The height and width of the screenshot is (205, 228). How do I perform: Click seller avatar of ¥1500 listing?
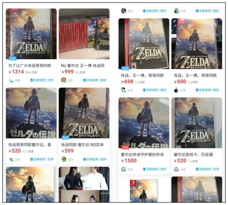123,169
